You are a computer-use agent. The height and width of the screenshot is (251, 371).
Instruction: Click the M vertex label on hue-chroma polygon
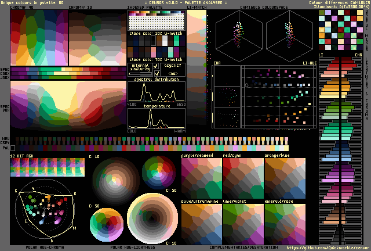[x=75, y=228]
